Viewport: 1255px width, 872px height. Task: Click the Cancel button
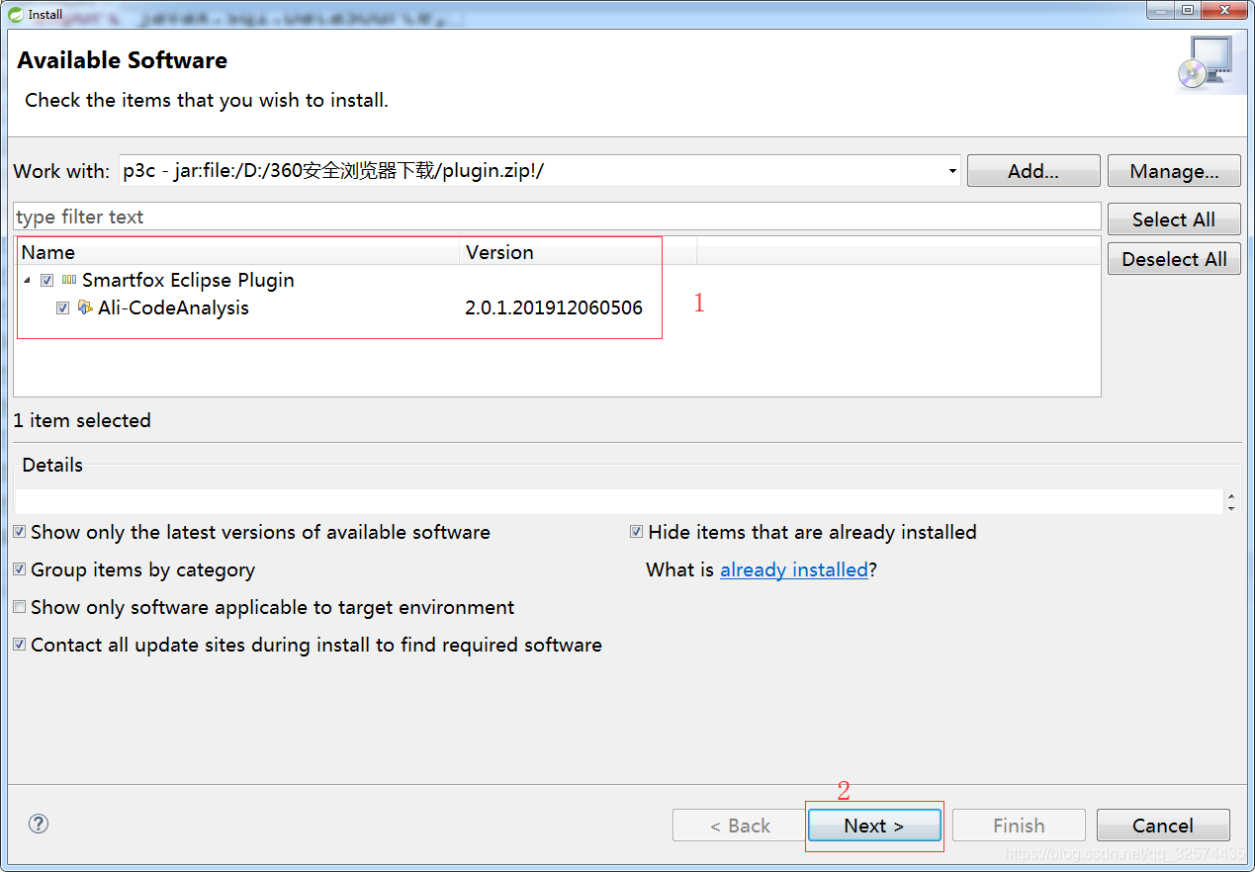pos(1163,826)
